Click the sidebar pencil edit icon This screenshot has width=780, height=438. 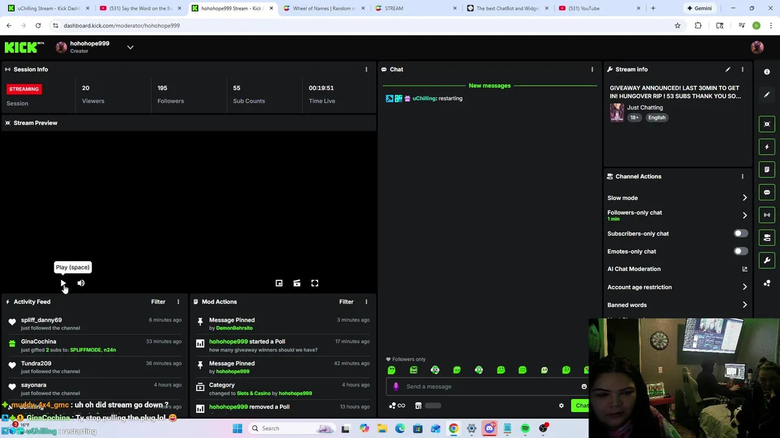tap(767, 94)
